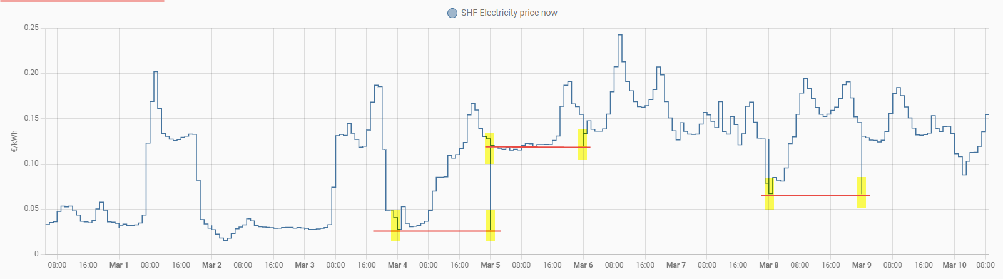Select the Mar 2 axis label
Image resolution: width=1003 pixels, height=279 pixels.
pos(211,265)
